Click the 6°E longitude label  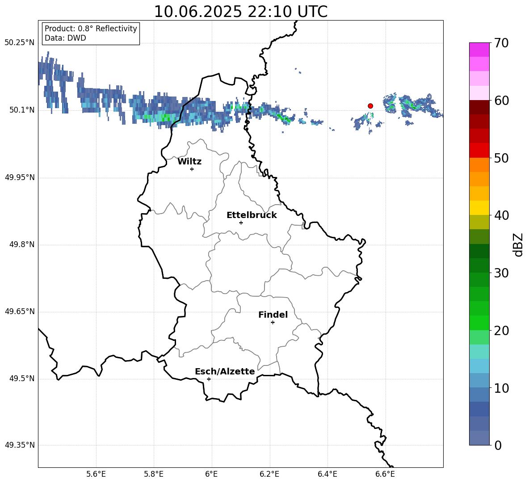pyautogui.click(x=211, y=474)
